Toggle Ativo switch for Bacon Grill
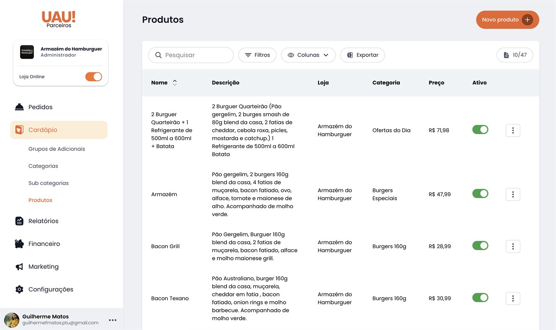The image size is (556, 330). [x=480, y=245]
